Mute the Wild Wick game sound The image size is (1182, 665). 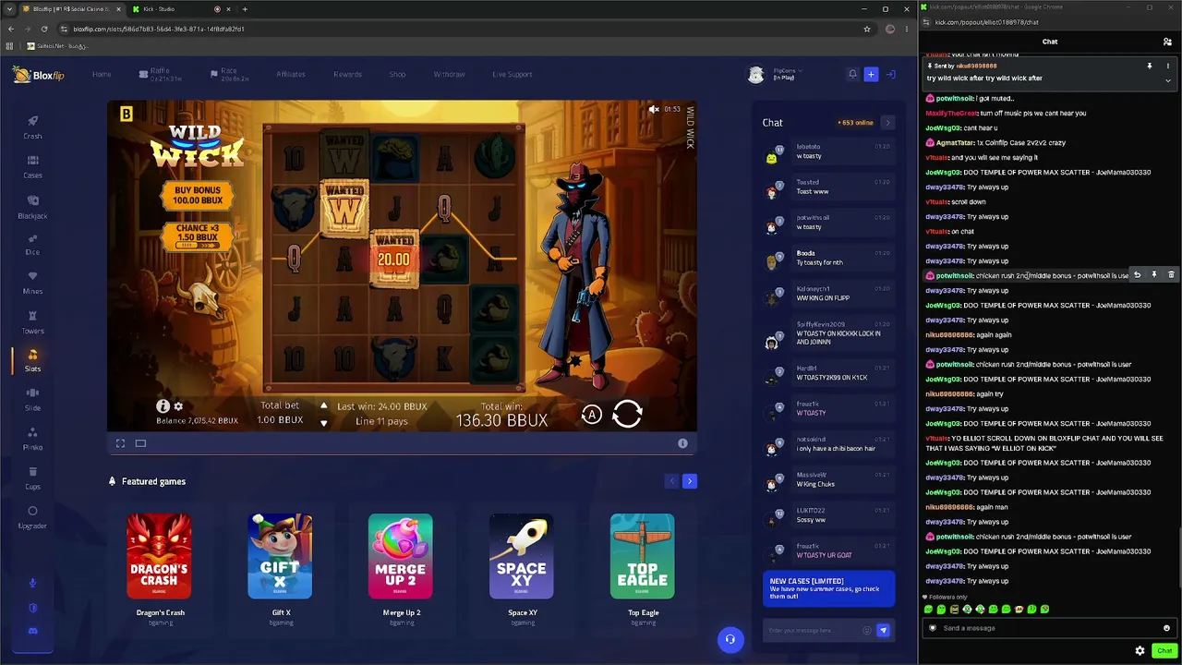(x=654, y=109)
